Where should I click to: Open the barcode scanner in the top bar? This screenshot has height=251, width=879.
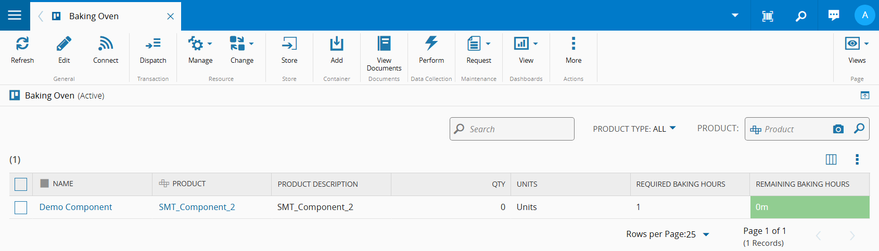(768, 16)
